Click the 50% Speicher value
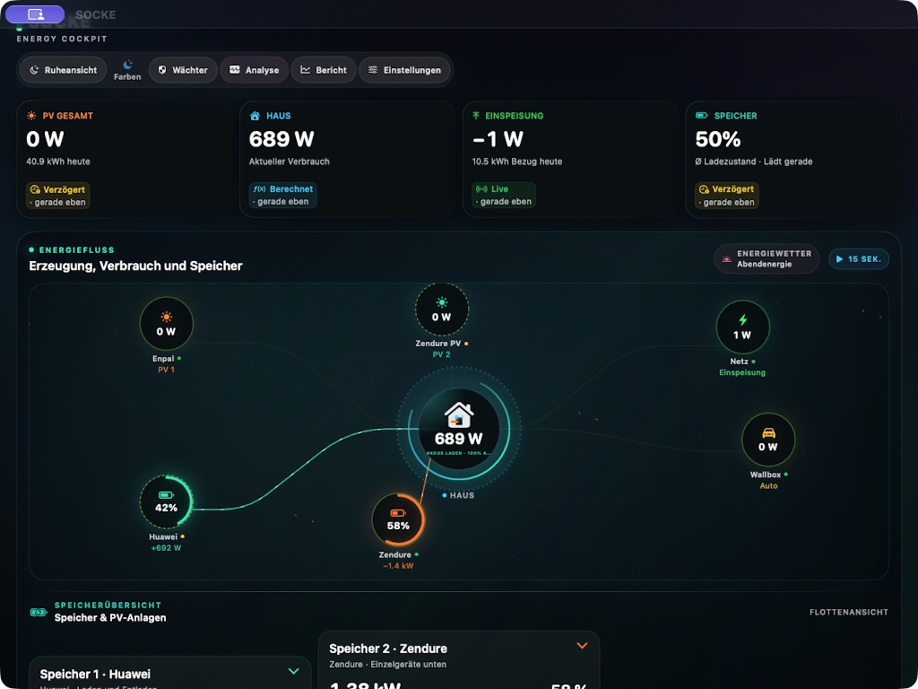This screenshot has height=689, width=918. (718, 139)
